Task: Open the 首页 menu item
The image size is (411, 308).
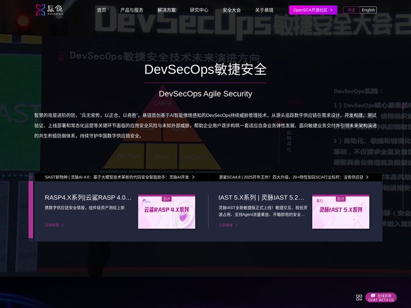Action: tap(102, 10)
